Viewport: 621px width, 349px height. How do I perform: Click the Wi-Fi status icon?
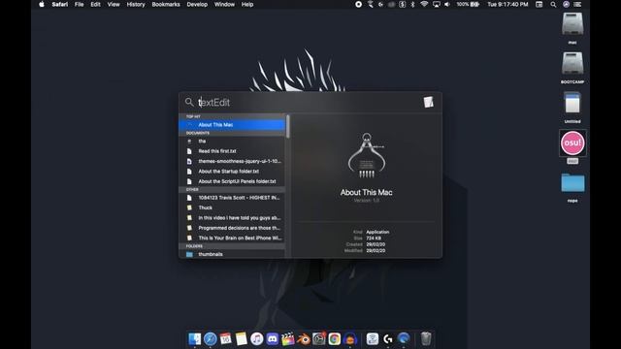coord(424,4)
